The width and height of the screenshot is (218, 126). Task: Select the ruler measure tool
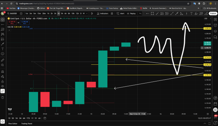coord(3,60)
